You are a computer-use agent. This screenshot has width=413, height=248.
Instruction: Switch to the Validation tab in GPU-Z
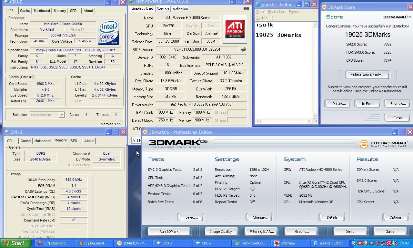coord(180,9)
